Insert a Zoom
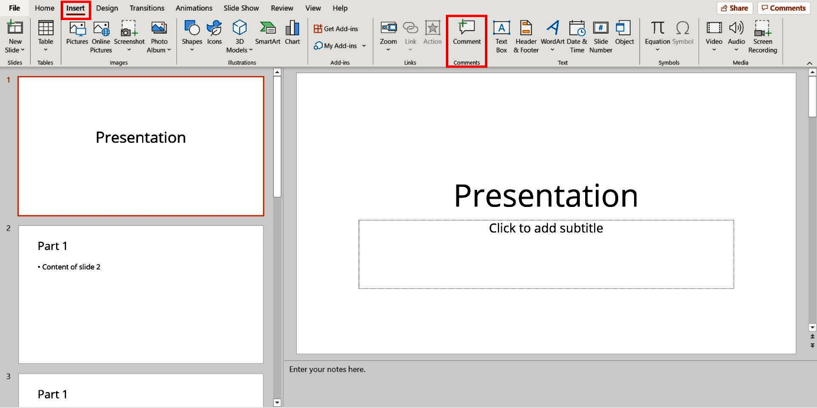The width and height of the screenshot is (817, 408). pos(388,32)
